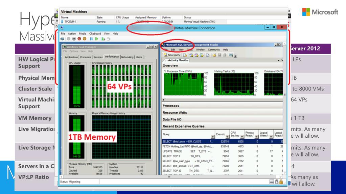Click the green Reset VM icon
This screenshot has height=194, width=346.
pyautogui.click(x=97, y=39)
